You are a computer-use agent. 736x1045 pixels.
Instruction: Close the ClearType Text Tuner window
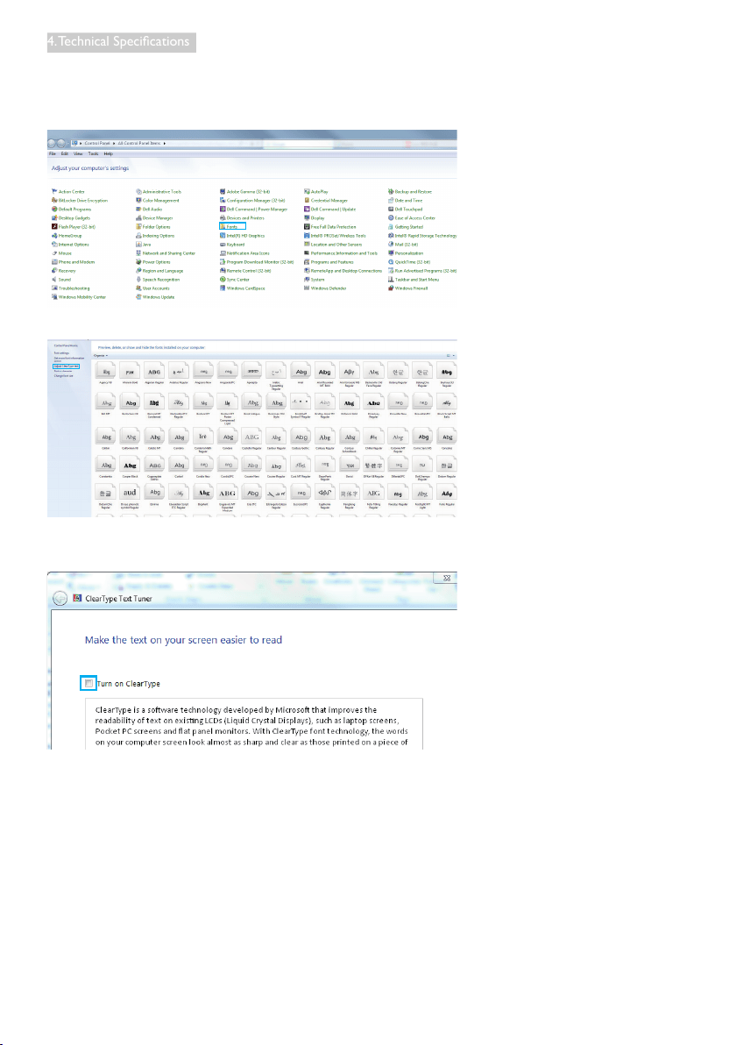click(446, 578)
